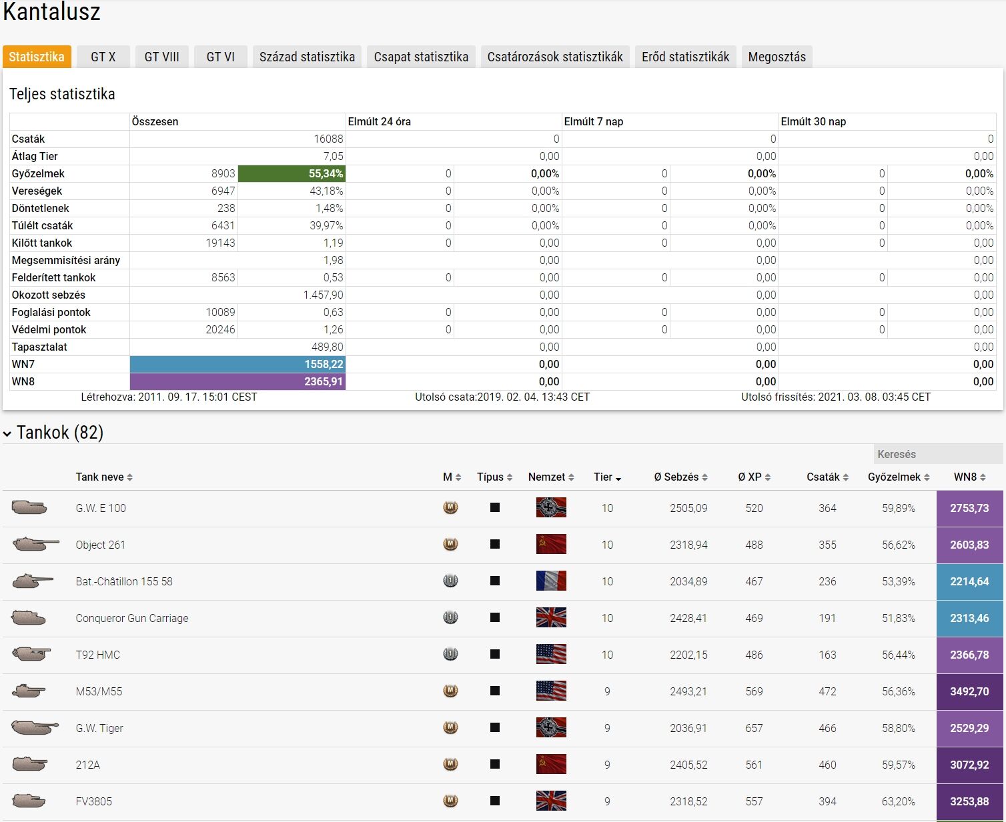Sort table by Tank neve column
Viewport: 1006px width, 822px height.
pyautogui.click(x=104, y=477)
